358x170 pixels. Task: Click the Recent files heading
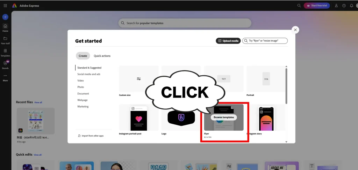click(24, 102)
